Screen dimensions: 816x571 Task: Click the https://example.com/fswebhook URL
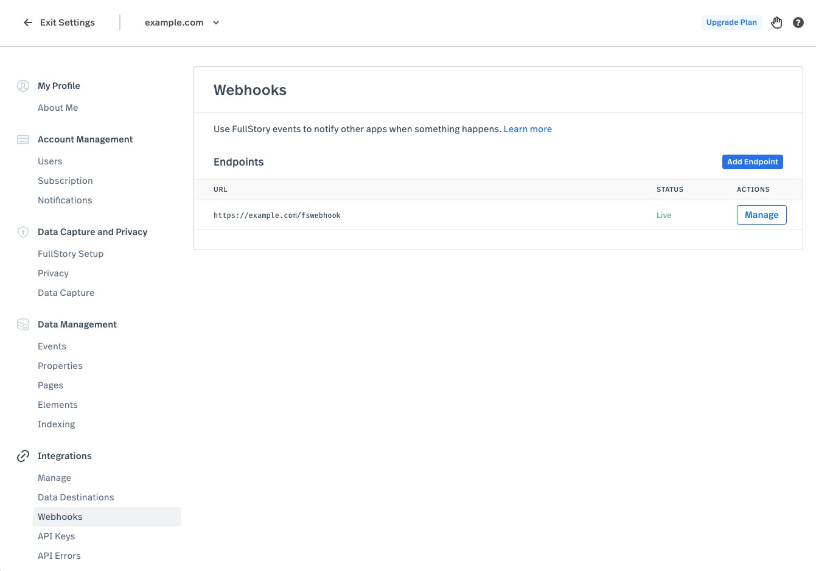[277, 215]
